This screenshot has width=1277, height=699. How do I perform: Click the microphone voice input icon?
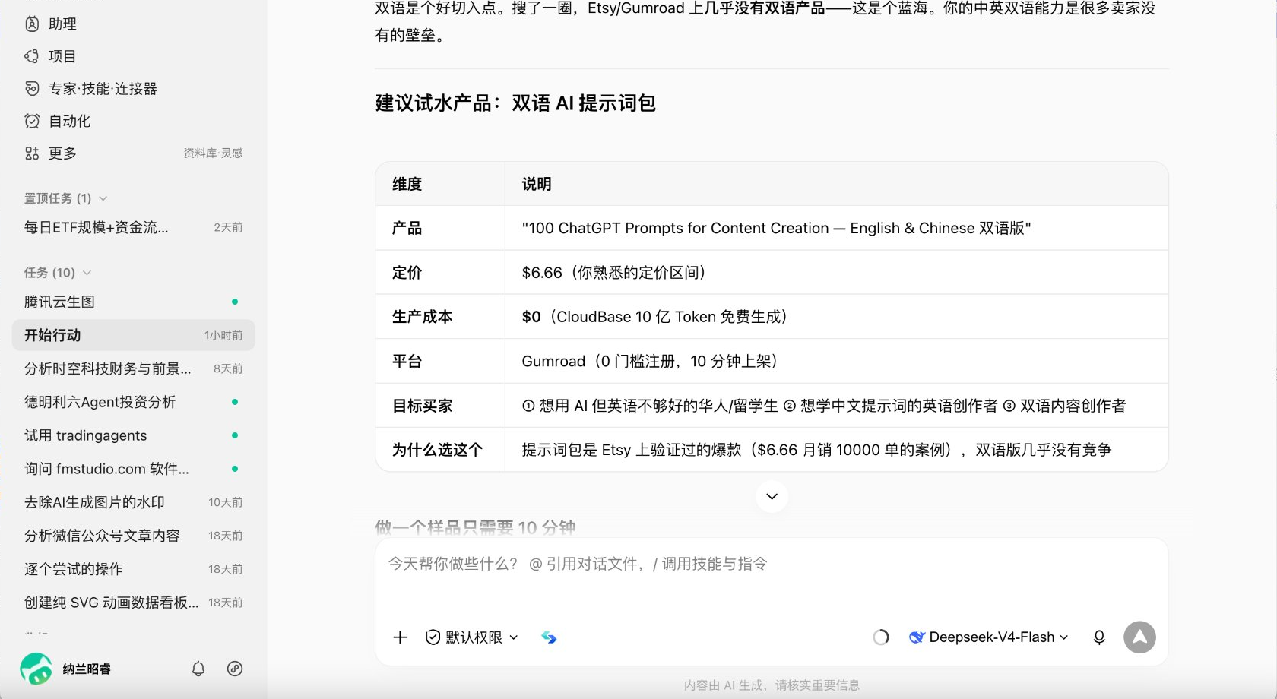click(1099, 637)
